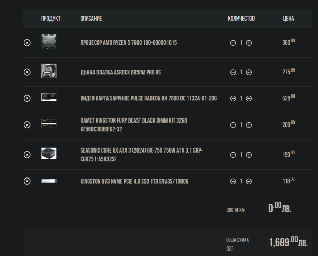
Task: Open the AMD Ryzen processor thumbnail
Action: pos(49,42)
